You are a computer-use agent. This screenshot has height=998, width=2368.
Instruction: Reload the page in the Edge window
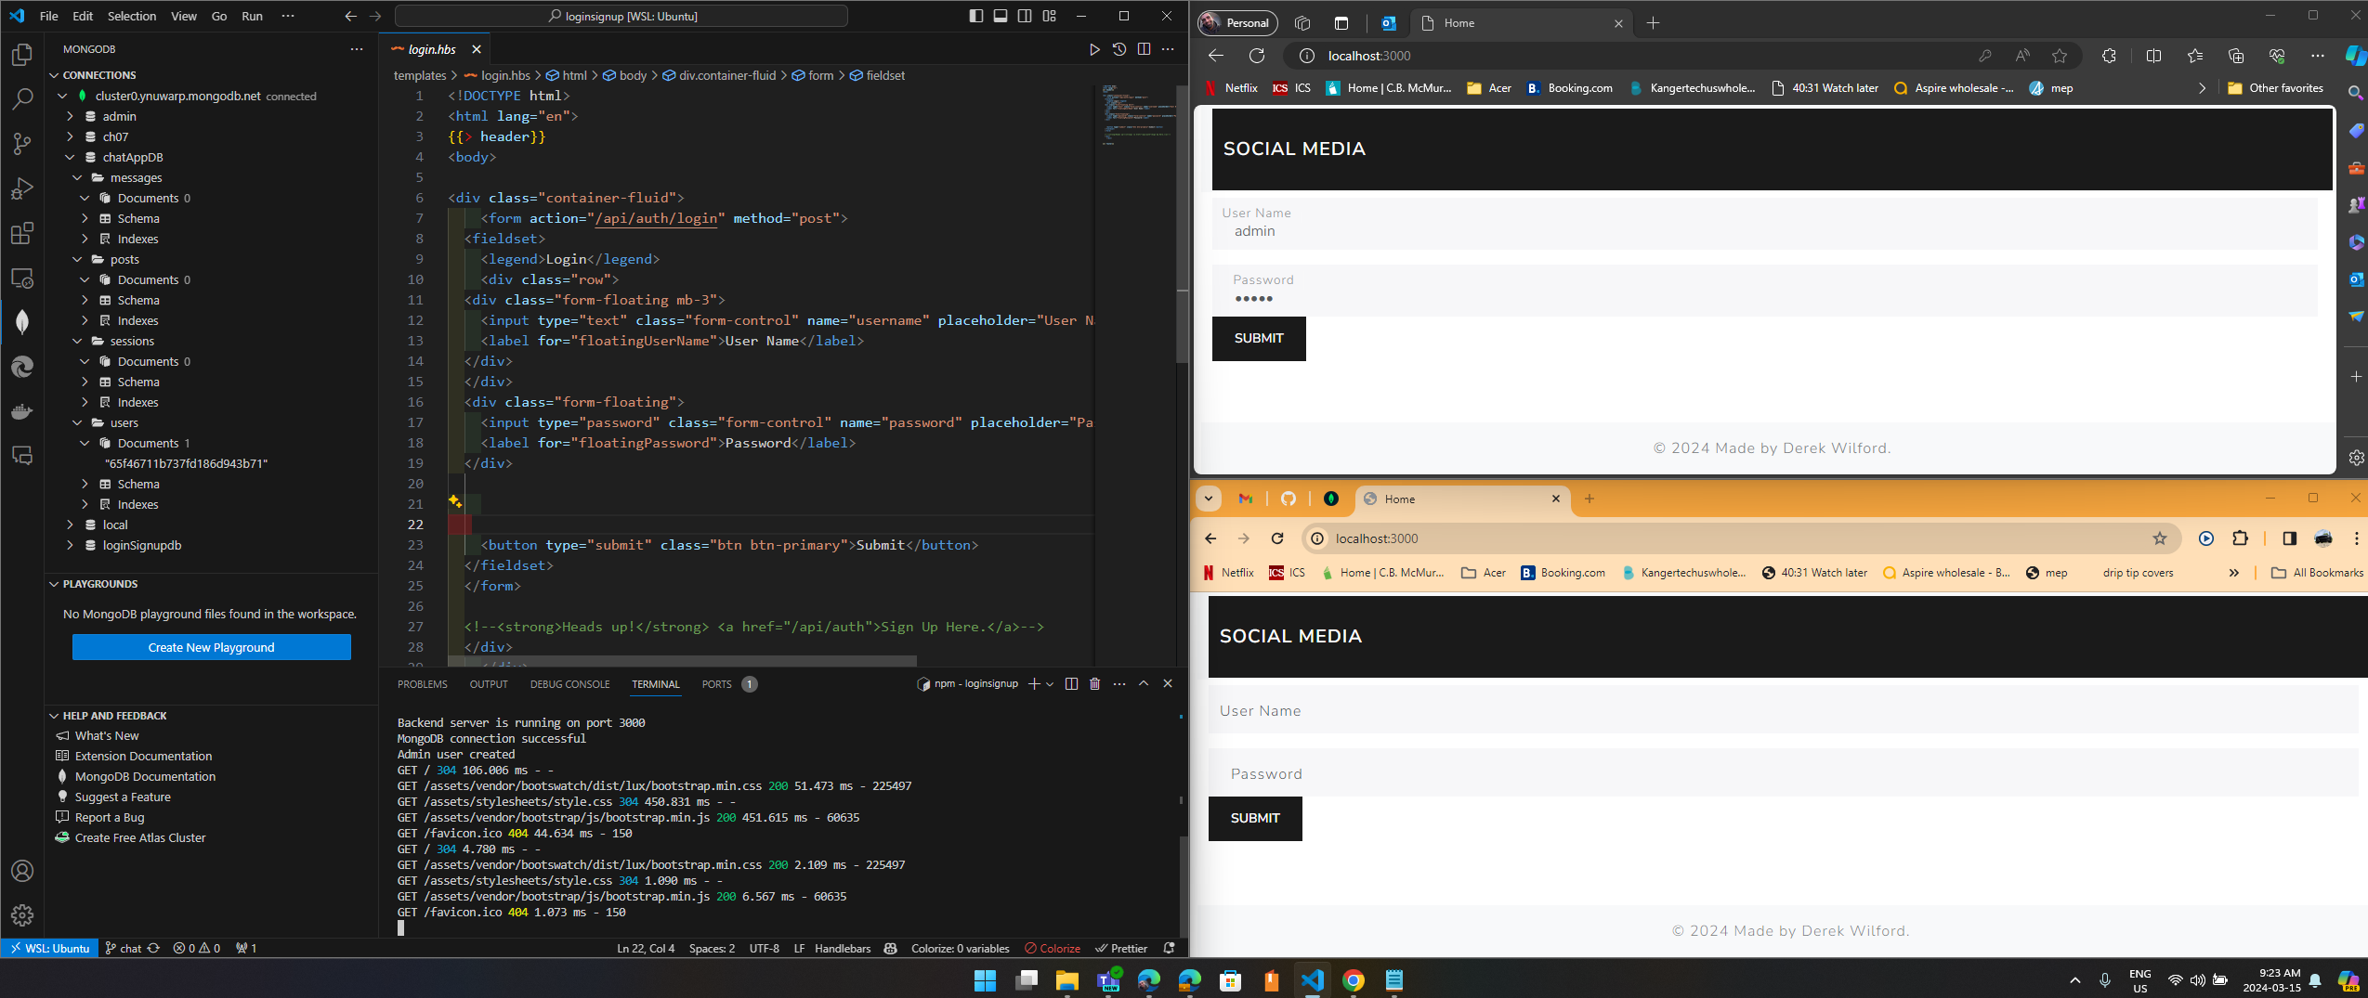[1257, 56]
